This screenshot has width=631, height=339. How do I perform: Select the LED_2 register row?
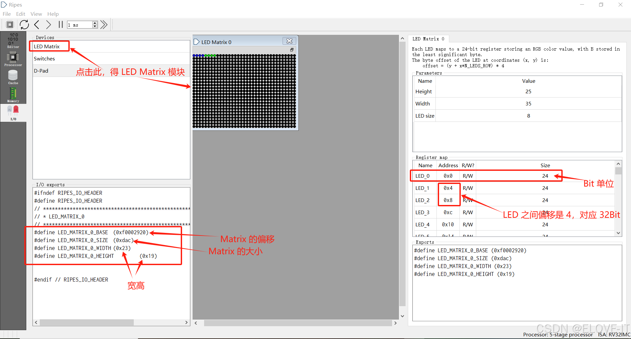(x=514, y=200)
